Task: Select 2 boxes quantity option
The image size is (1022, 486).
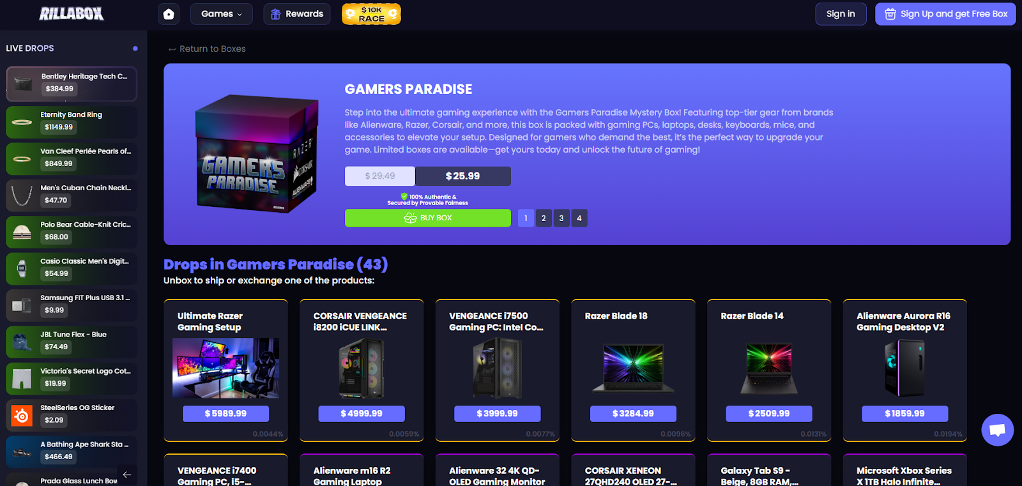Action: tap(544, 218)
